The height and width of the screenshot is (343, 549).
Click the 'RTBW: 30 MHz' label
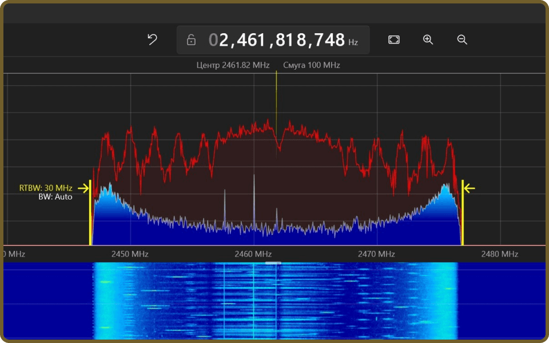pos(46,188)
